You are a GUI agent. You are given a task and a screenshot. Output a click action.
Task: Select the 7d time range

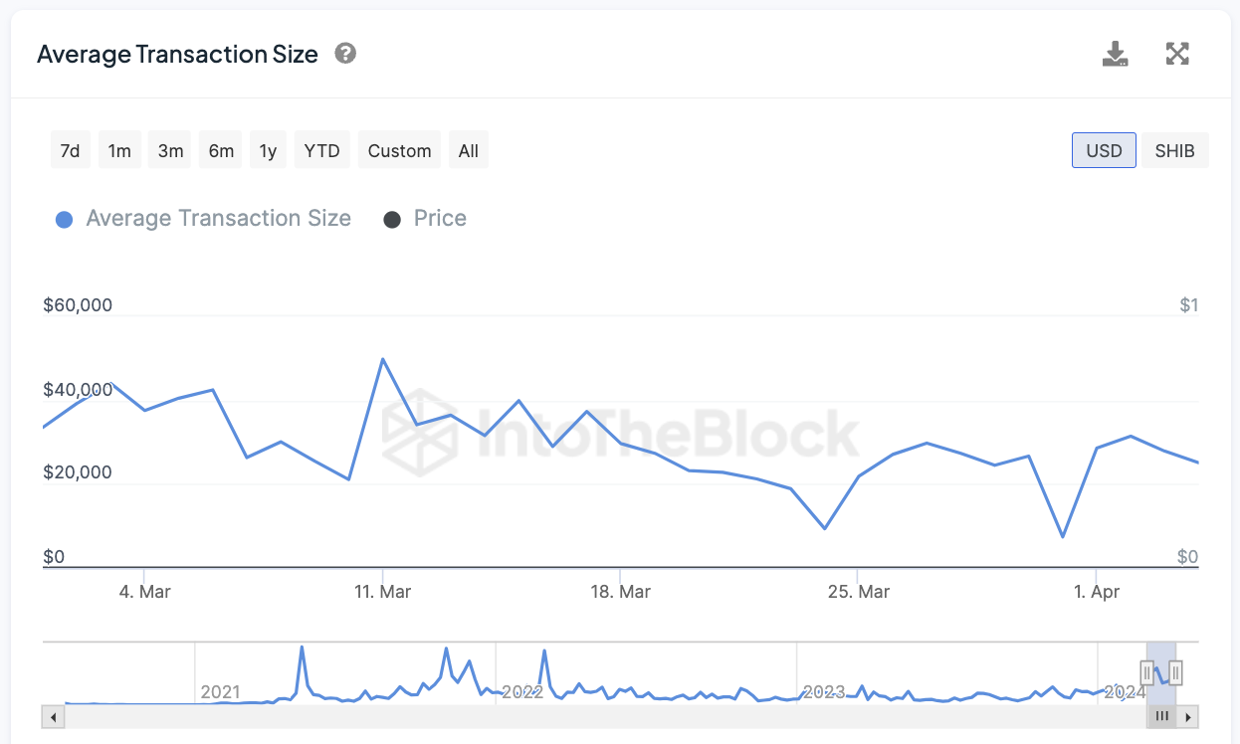(x=70, y=151)
